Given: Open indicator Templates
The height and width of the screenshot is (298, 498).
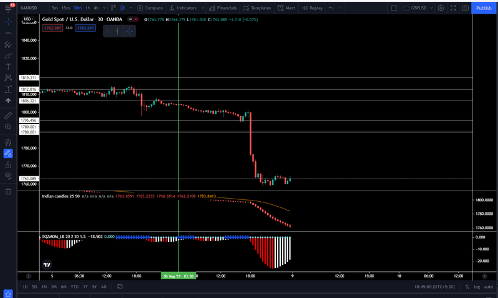Looking at the screenshot, I should tap(257, 8).
